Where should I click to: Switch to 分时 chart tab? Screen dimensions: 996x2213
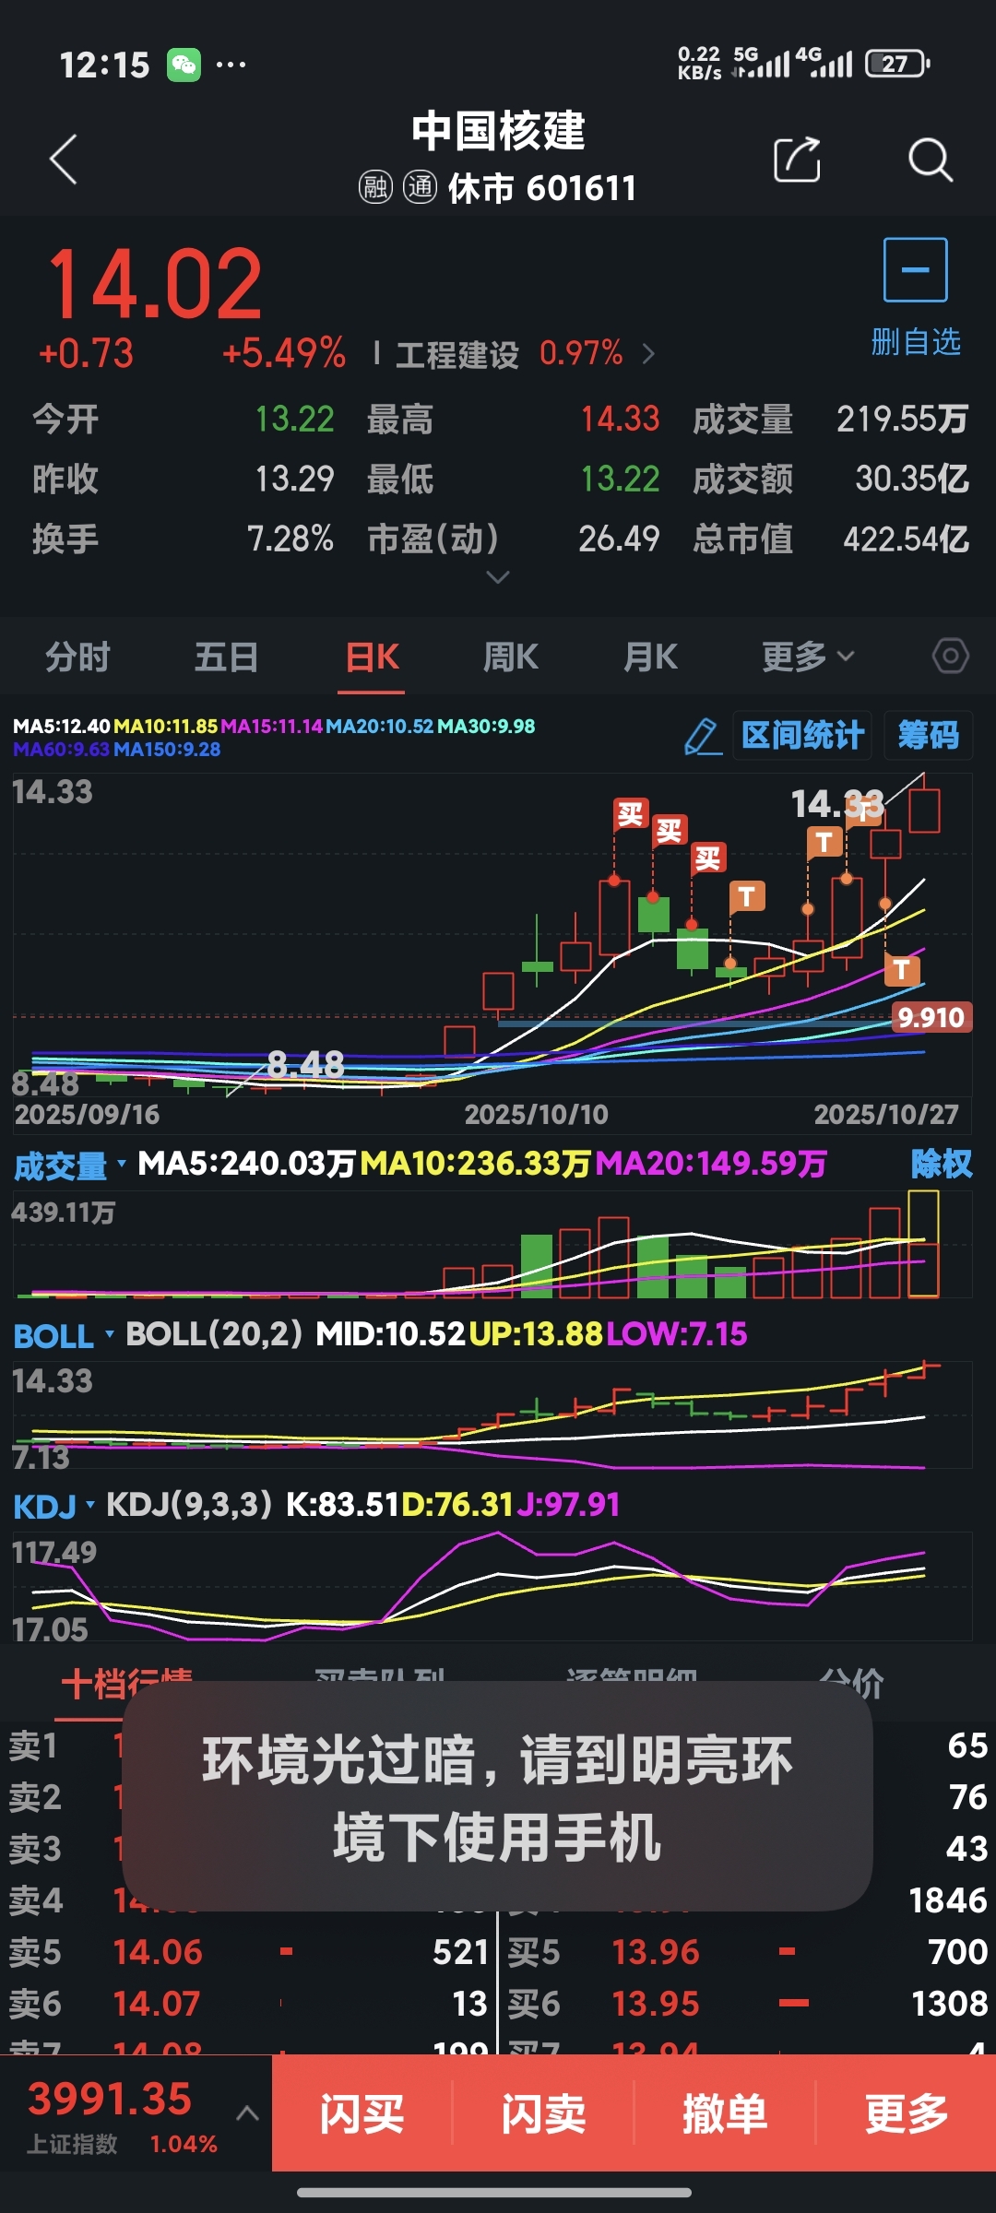point(78,657)
